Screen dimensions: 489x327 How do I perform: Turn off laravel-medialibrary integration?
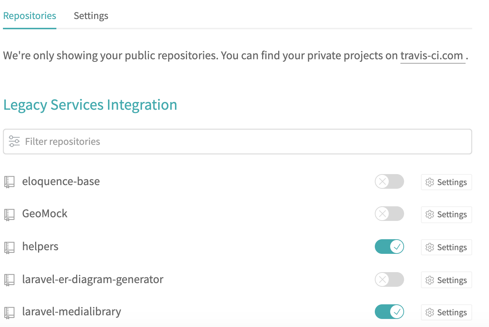coord(389,312)
